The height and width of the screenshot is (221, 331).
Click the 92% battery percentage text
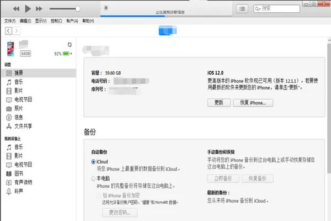[x=58, y=54]
